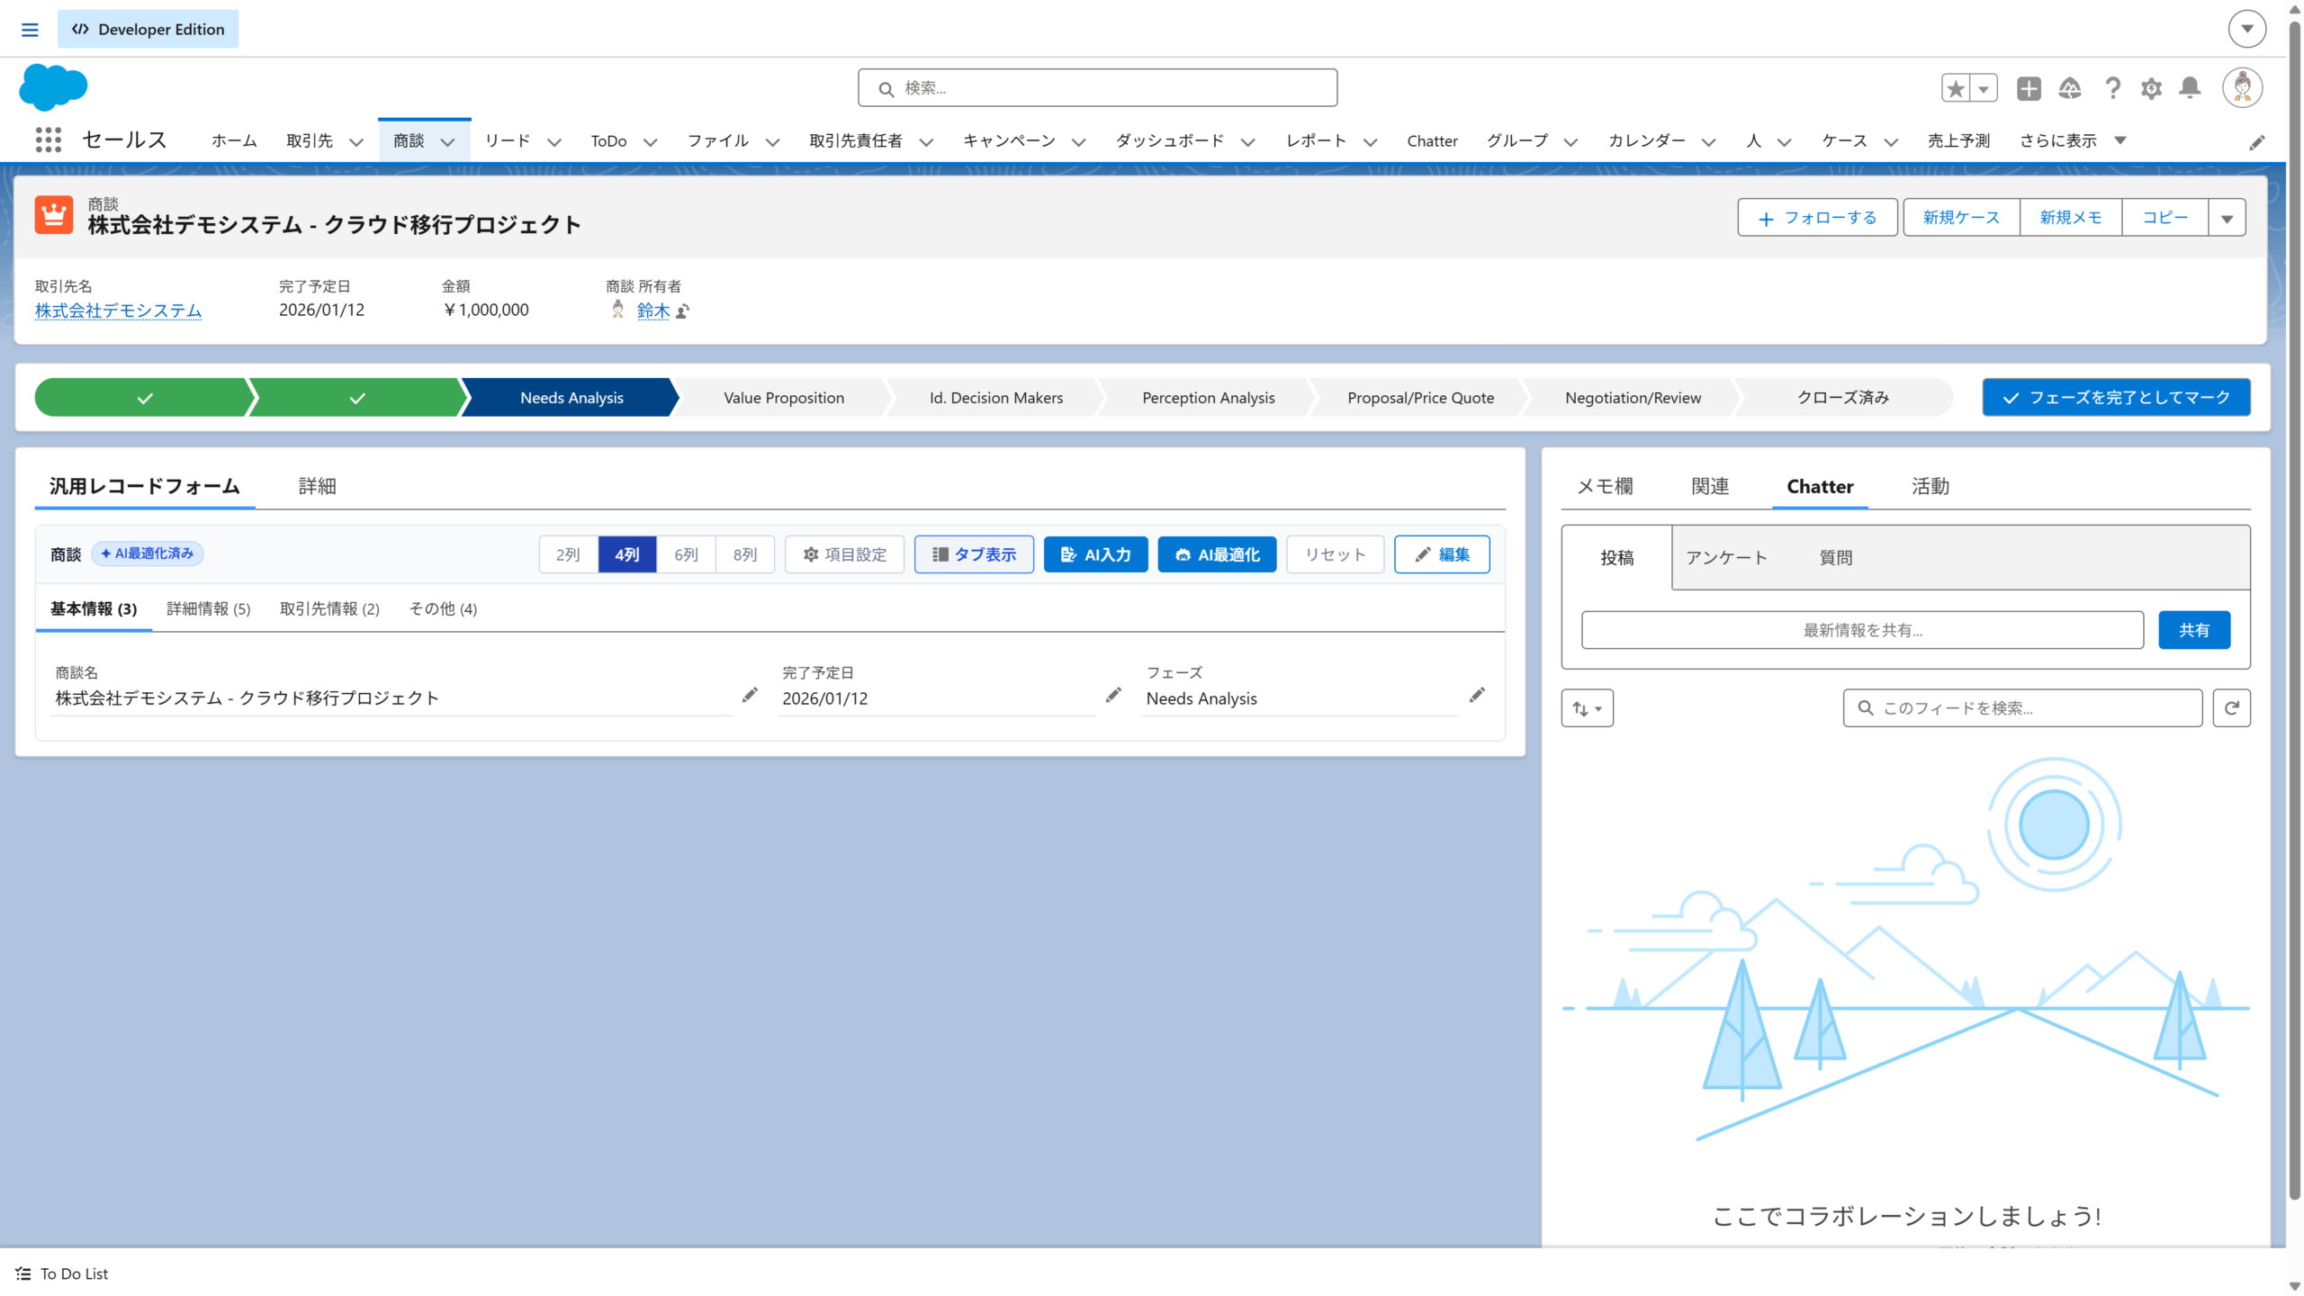Click the notifications bell icon
This screenshot has width=2304, height=1296.
[2190, 88]
